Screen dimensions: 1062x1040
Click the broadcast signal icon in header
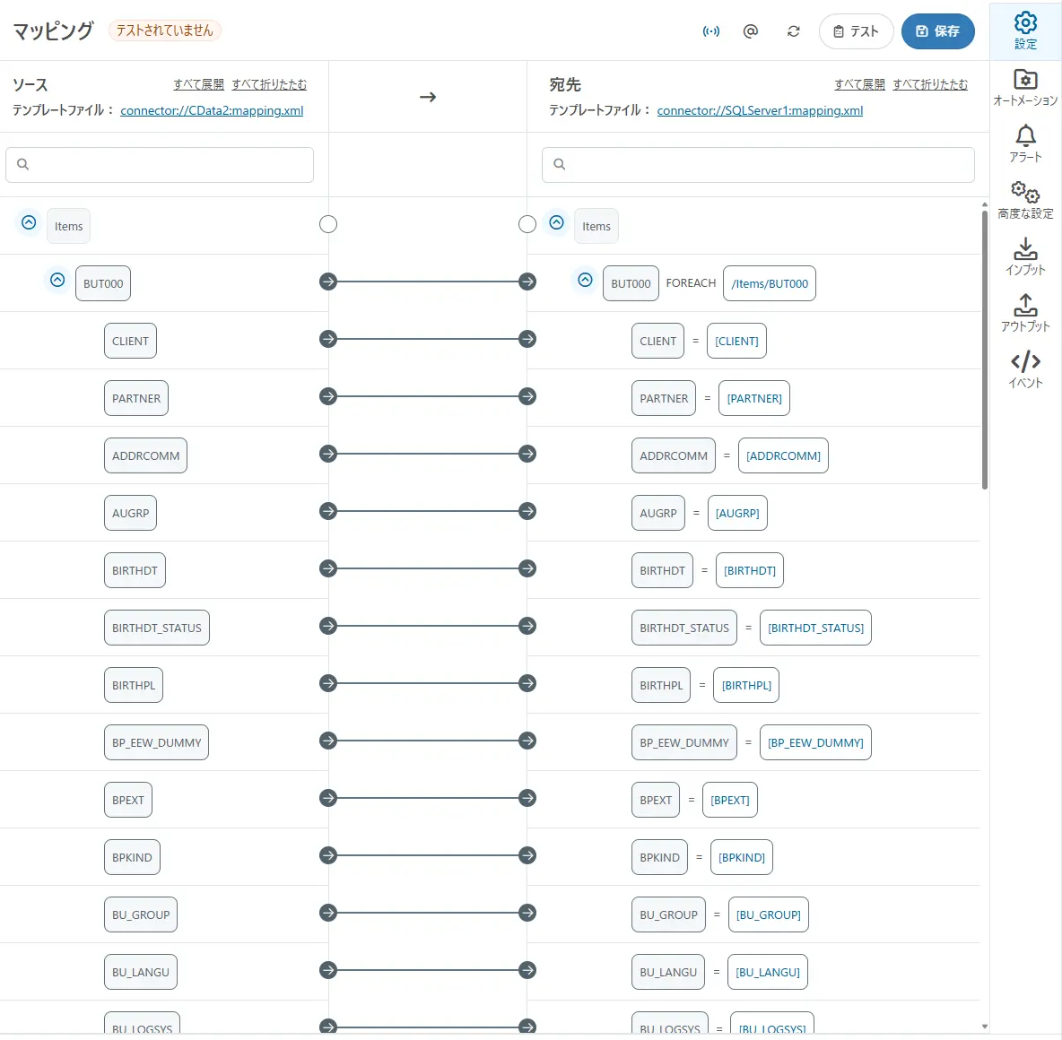tap(711, 31)
